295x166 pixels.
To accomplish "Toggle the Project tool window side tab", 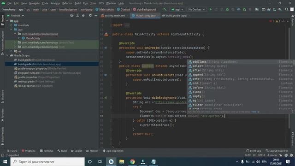I will (2, 20).
